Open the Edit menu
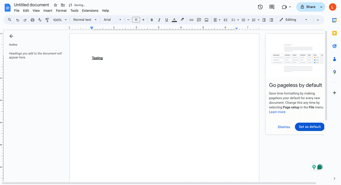The image size is (341, 185). pyautogui.click(x=26, y=11)
